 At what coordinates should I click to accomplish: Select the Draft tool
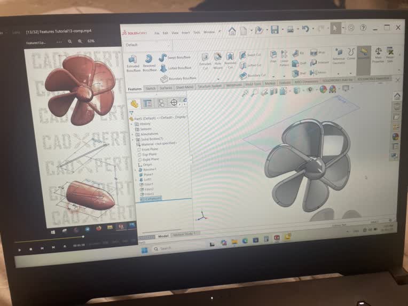point(299,63)
